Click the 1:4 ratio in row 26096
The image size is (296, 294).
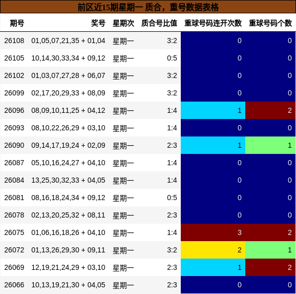172,110
